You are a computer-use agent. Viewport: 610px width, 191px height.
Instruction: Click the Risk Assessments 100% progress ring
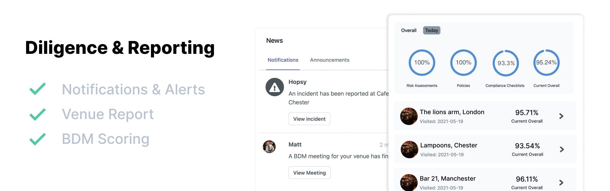coord(422,63)
